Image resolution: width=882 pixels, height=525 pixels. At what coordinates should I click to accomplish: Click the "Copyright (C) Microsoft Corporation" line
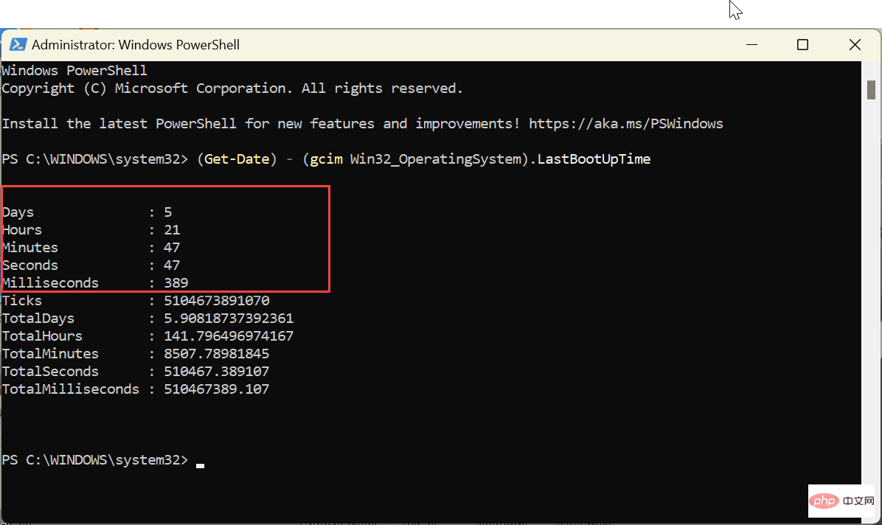(232, 88)
